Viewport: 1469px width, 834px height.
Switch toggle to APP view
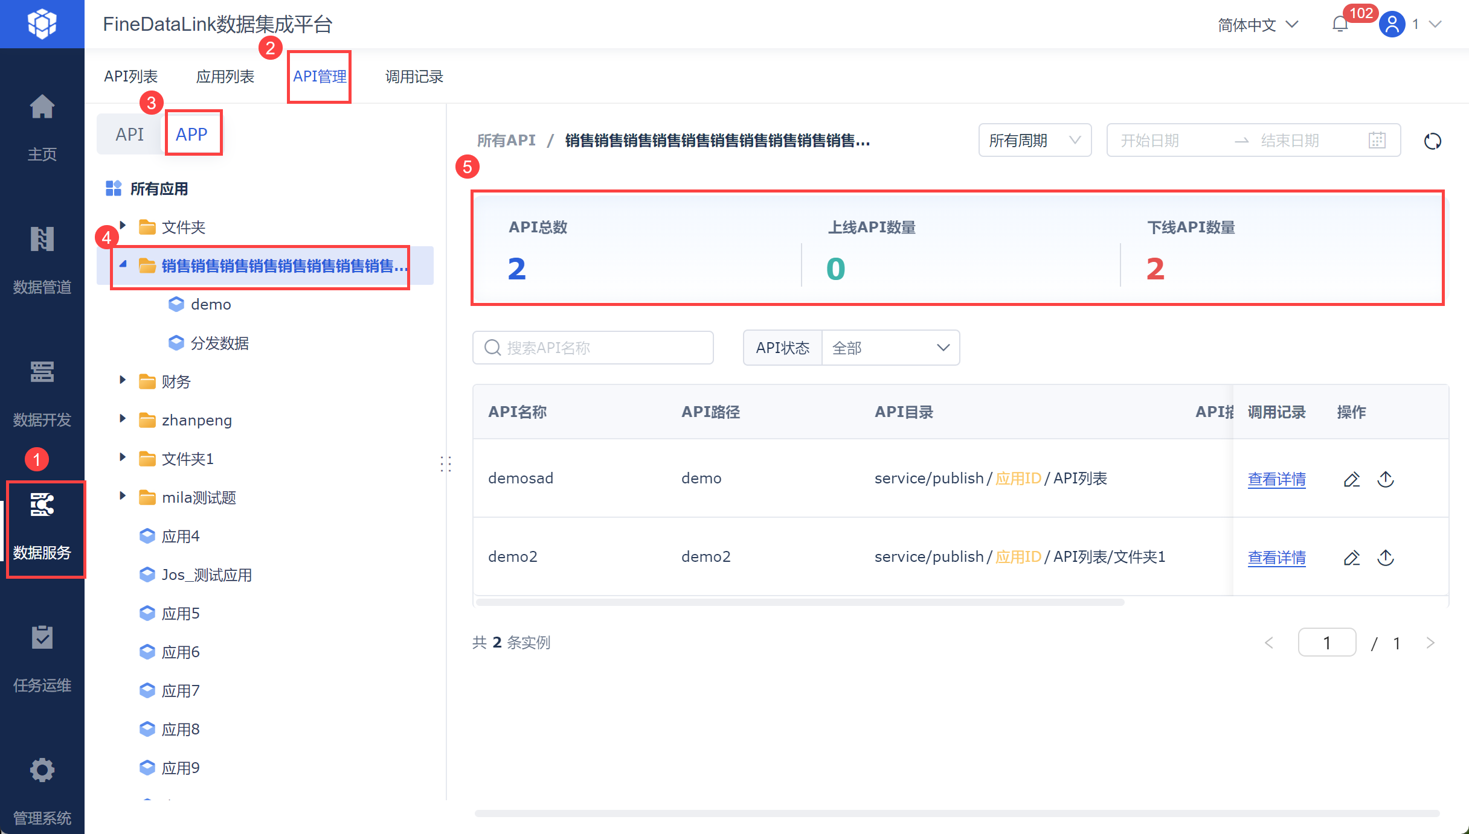(191, 134)
